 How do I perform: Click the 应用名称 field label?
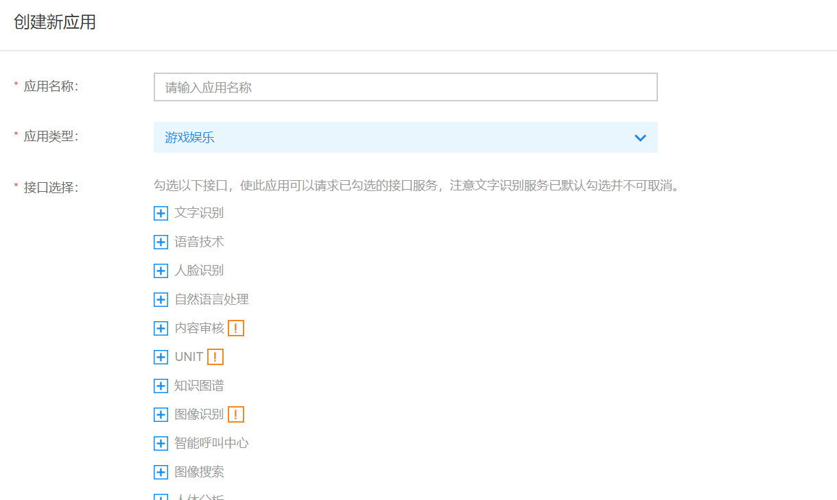[51, 86]
